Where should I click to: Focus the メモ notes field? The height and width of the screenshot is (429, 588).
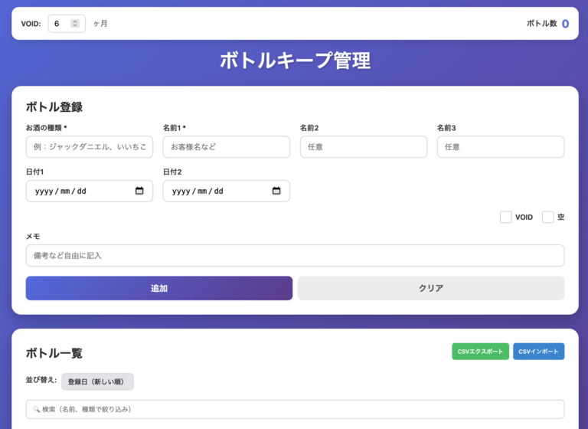coord(295,256)
